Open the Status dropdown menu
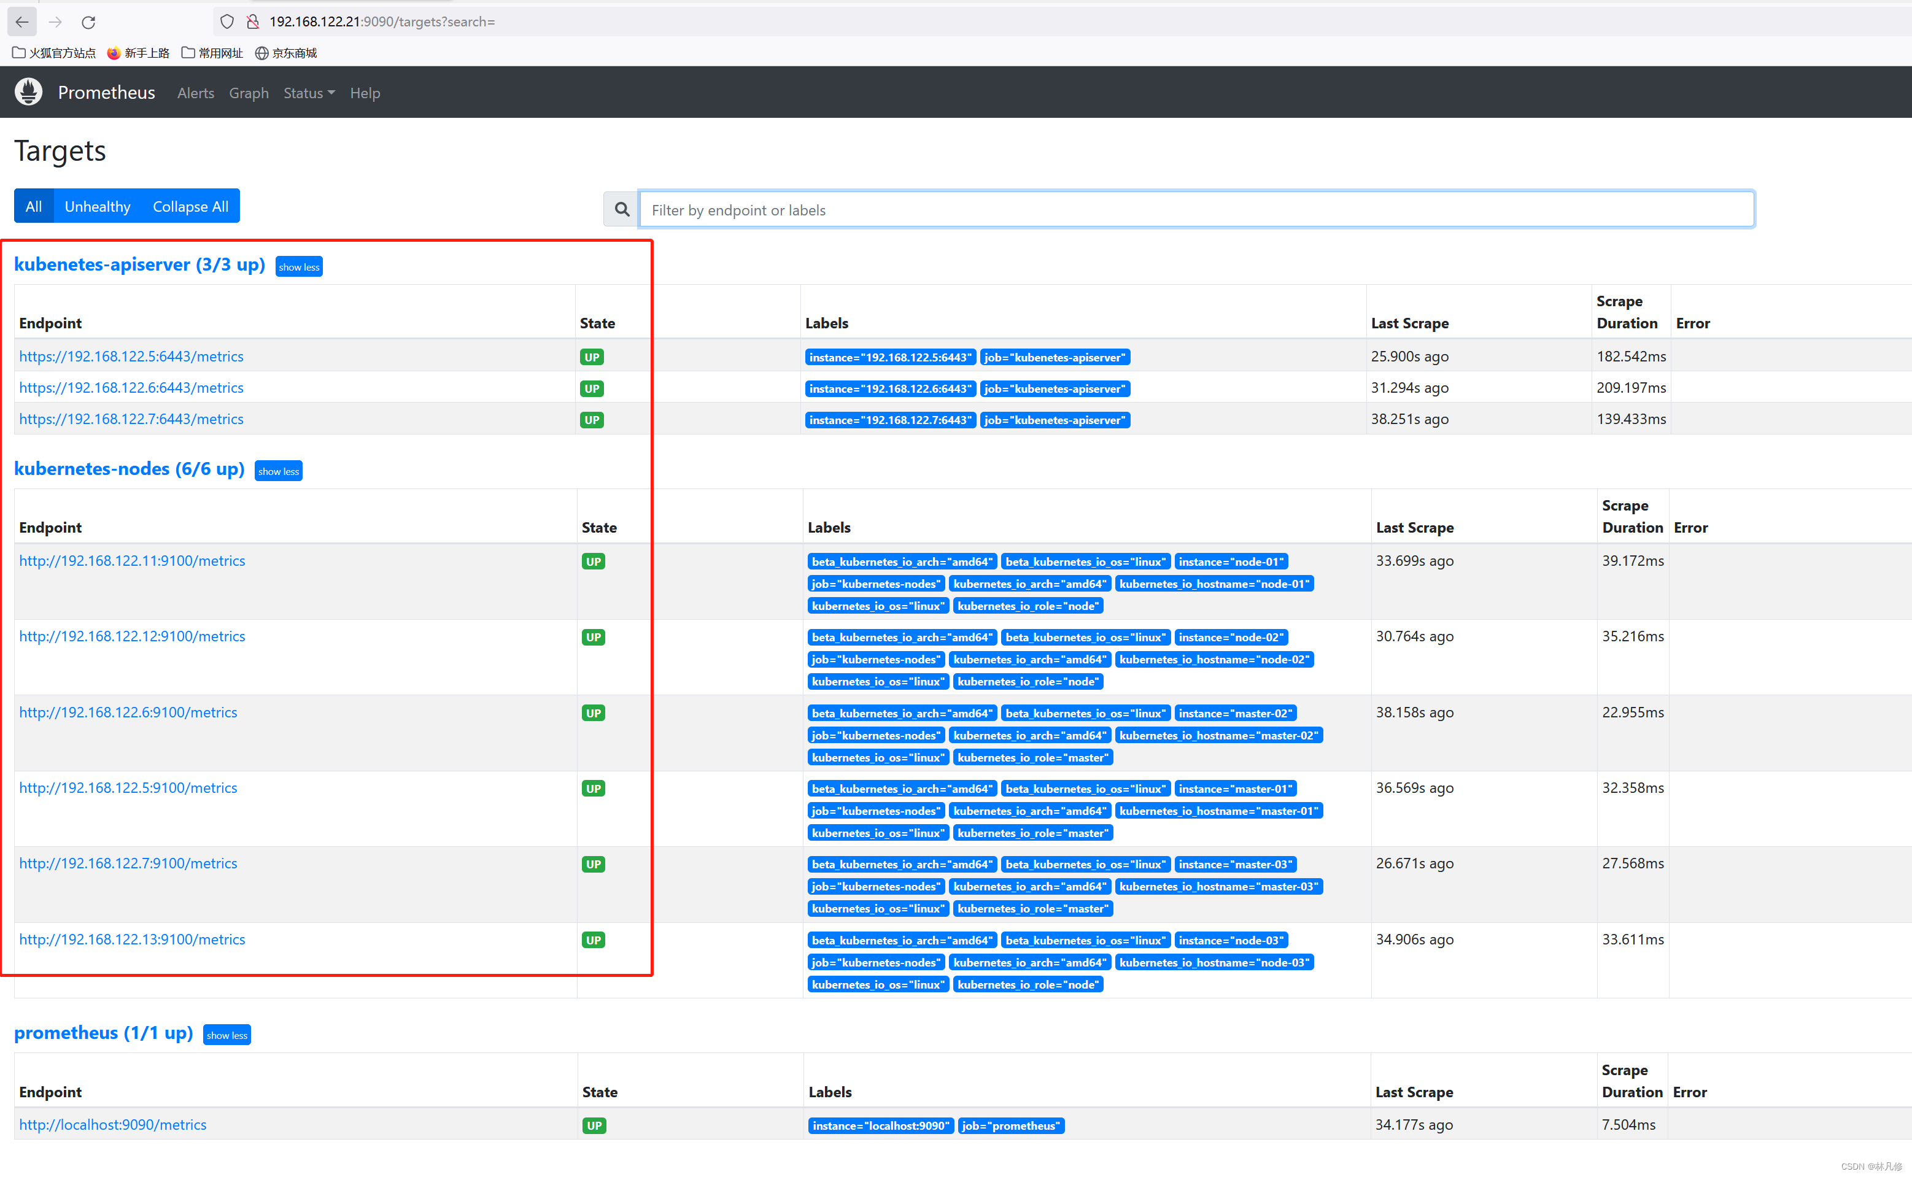This screenshot has width=1912, height=1177. click(x=309, y=93)
